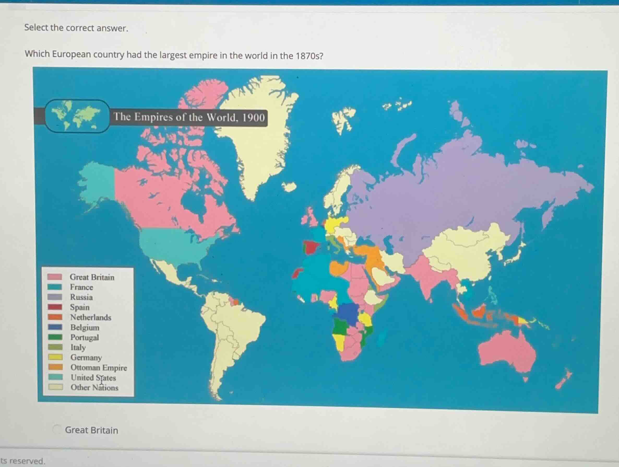Click the Other Nations legend swatch
The height and width of the screenshot is (467, 619).
[55, 387]
